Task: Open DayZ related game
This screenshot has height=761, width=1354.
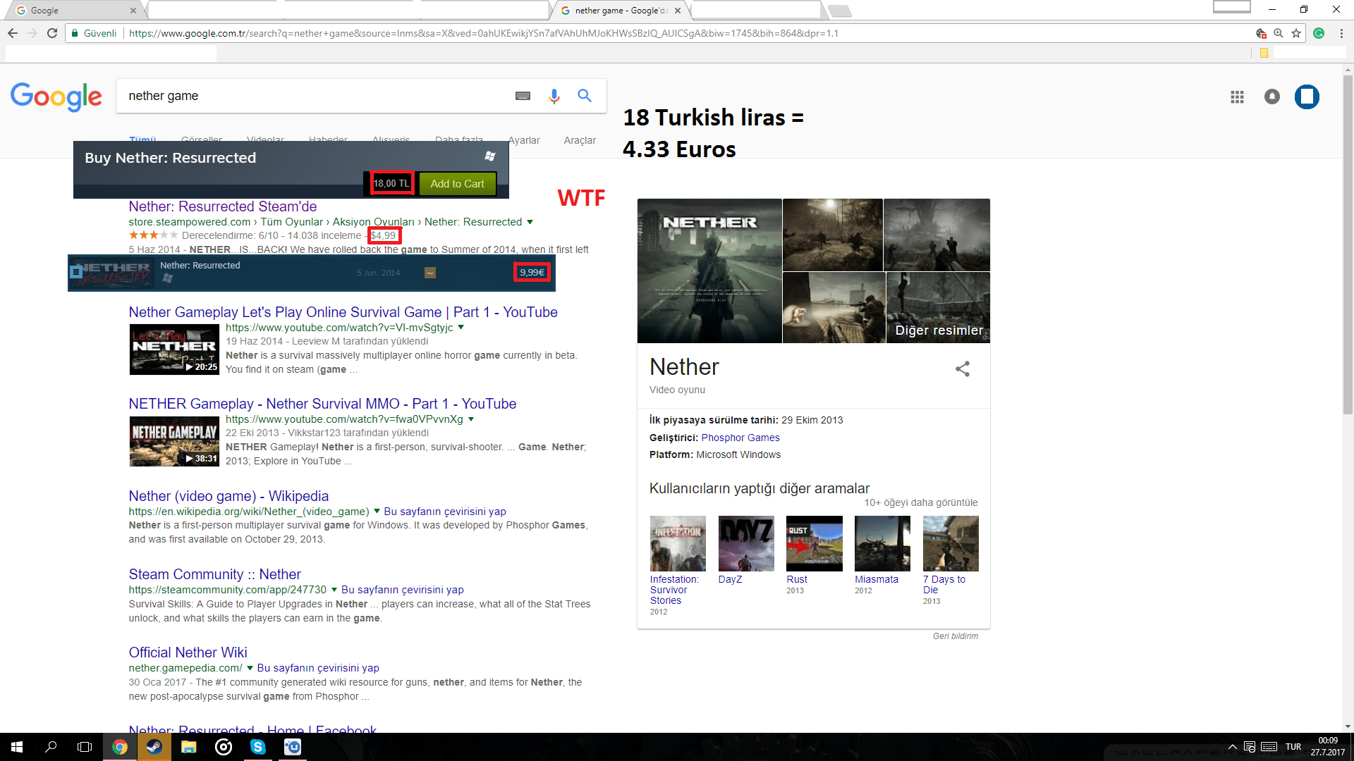Action: point(746,543)
